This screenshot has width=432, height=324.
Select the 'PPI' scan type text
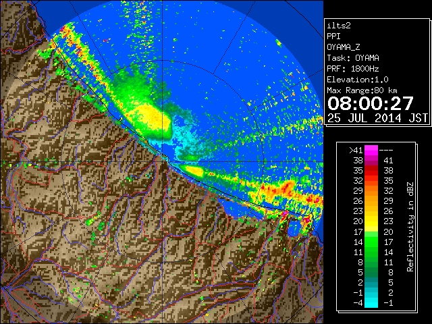pos(333,36)
